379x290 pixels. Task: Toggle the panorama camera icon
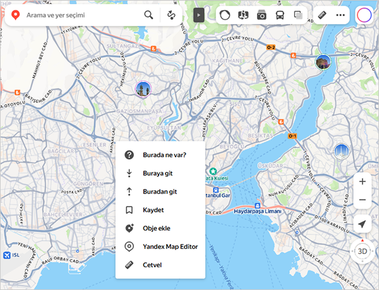[262, 15]
